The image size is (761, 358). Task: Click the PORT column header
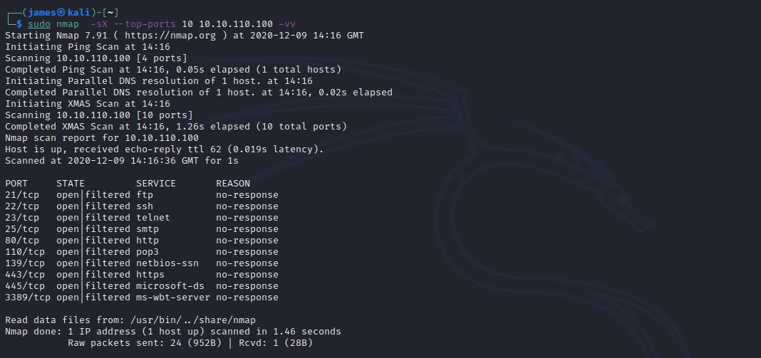click(16, 184)
